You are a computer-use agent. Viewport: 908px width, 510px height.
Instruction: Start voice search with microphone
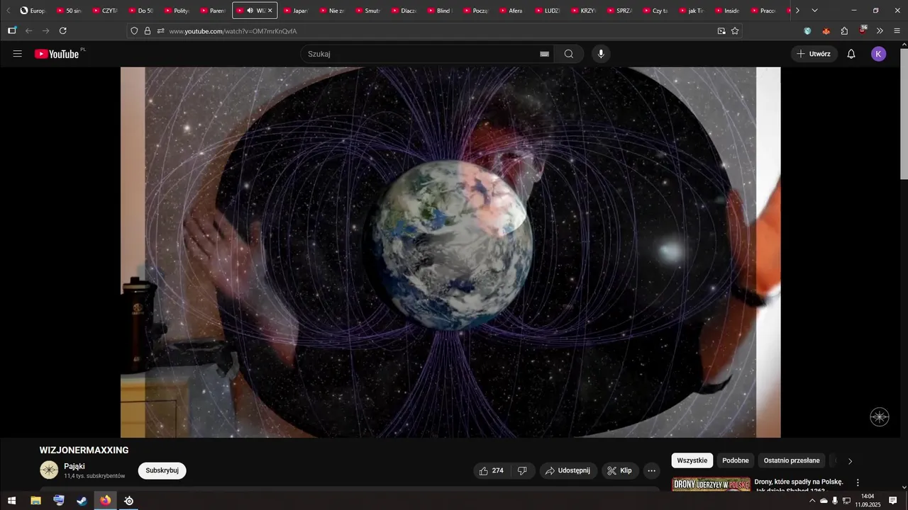click(x=601, y=54)
